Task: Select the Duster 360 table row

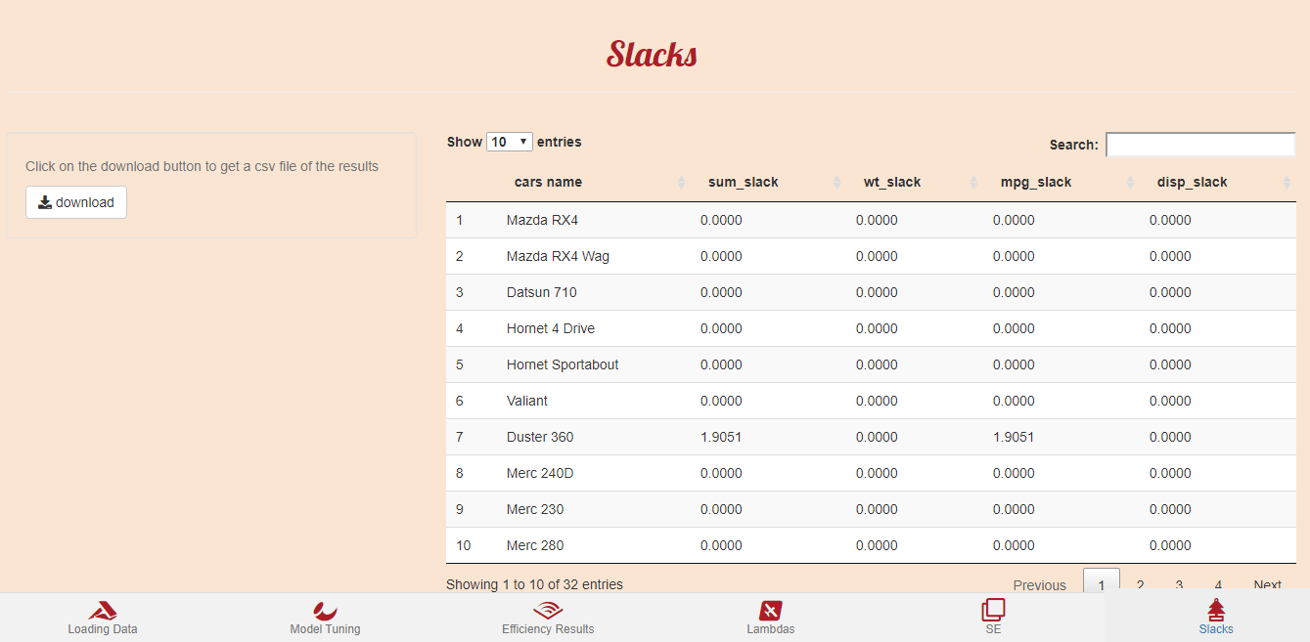Action: tap(540, 437)
